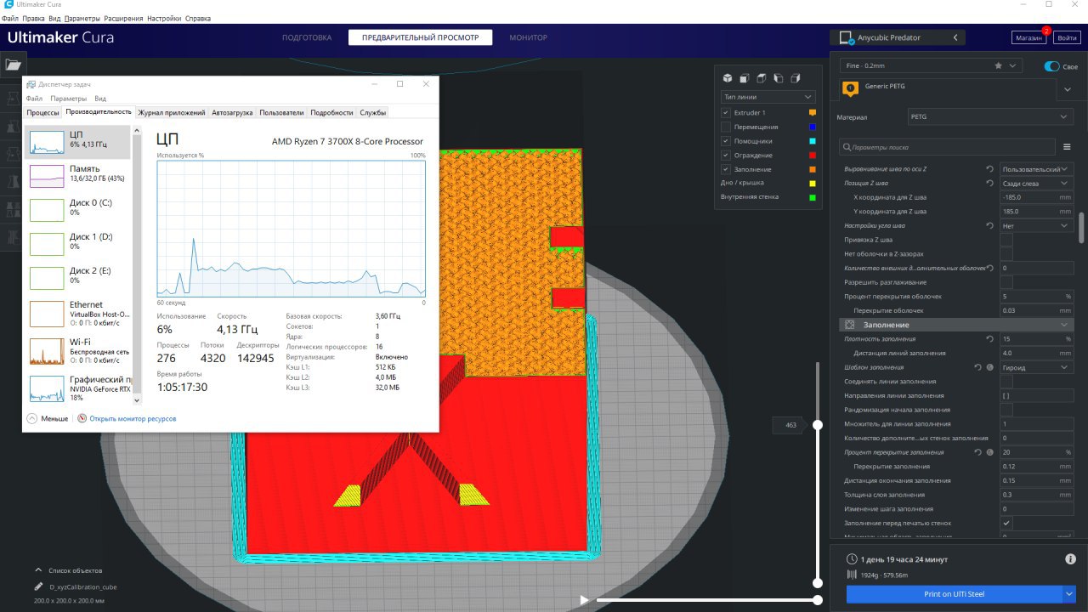Click the infill overlap function info icon

(x=990, y=452)
